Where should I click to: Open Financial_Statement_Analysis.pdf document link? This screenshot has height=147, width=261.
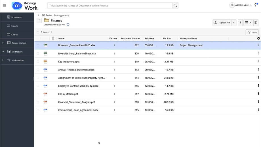(x=76, y=102)
